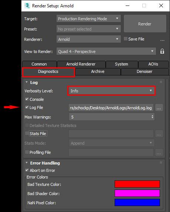Click the Render button
The width and height of the screenshot is (170, 212).
145,24
